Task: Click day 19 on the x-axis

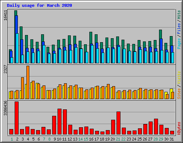Action: [107, 139]
